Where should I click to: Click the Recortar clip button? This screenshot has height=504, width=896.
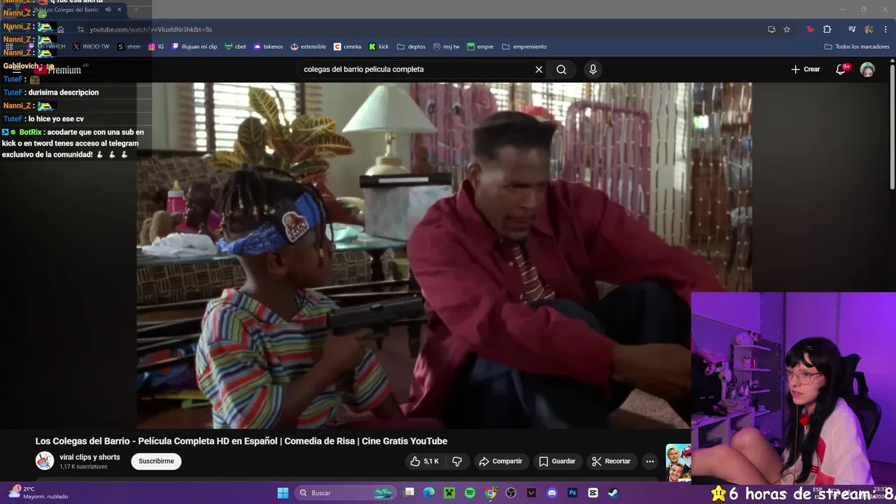(611, 461)
